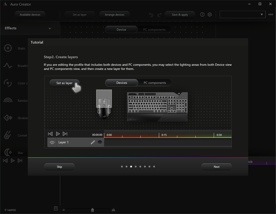The width and height of the screenshot is (276, 214).
Task: Choose the Breathing effect wave icon
Action: [x=8, y=66]
